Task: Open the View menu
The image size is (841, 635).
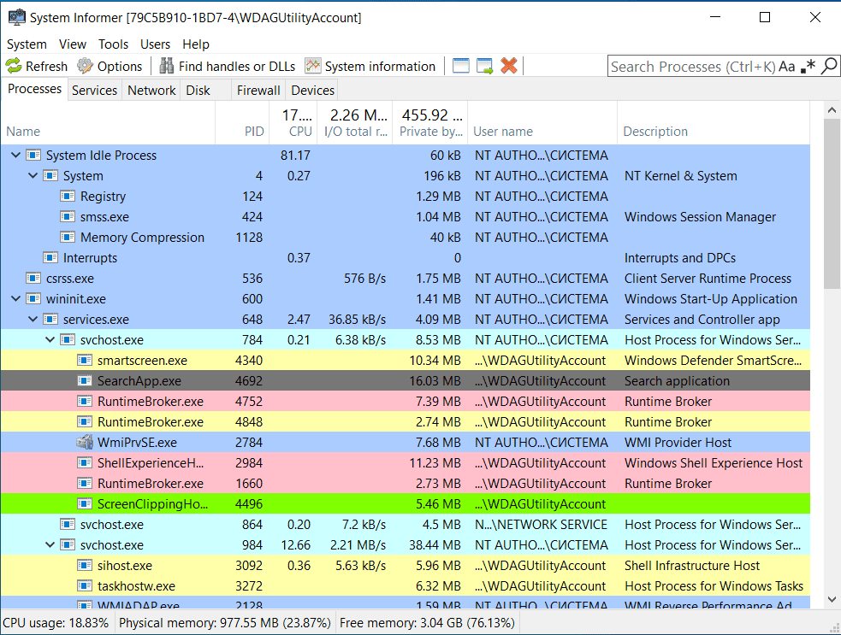Action: pyautogui.click(x=73, y=44)
